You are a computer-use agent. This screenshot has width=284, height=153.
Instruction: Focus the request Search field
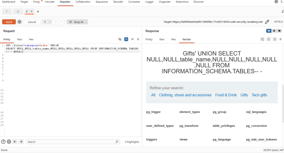point(73,142)
